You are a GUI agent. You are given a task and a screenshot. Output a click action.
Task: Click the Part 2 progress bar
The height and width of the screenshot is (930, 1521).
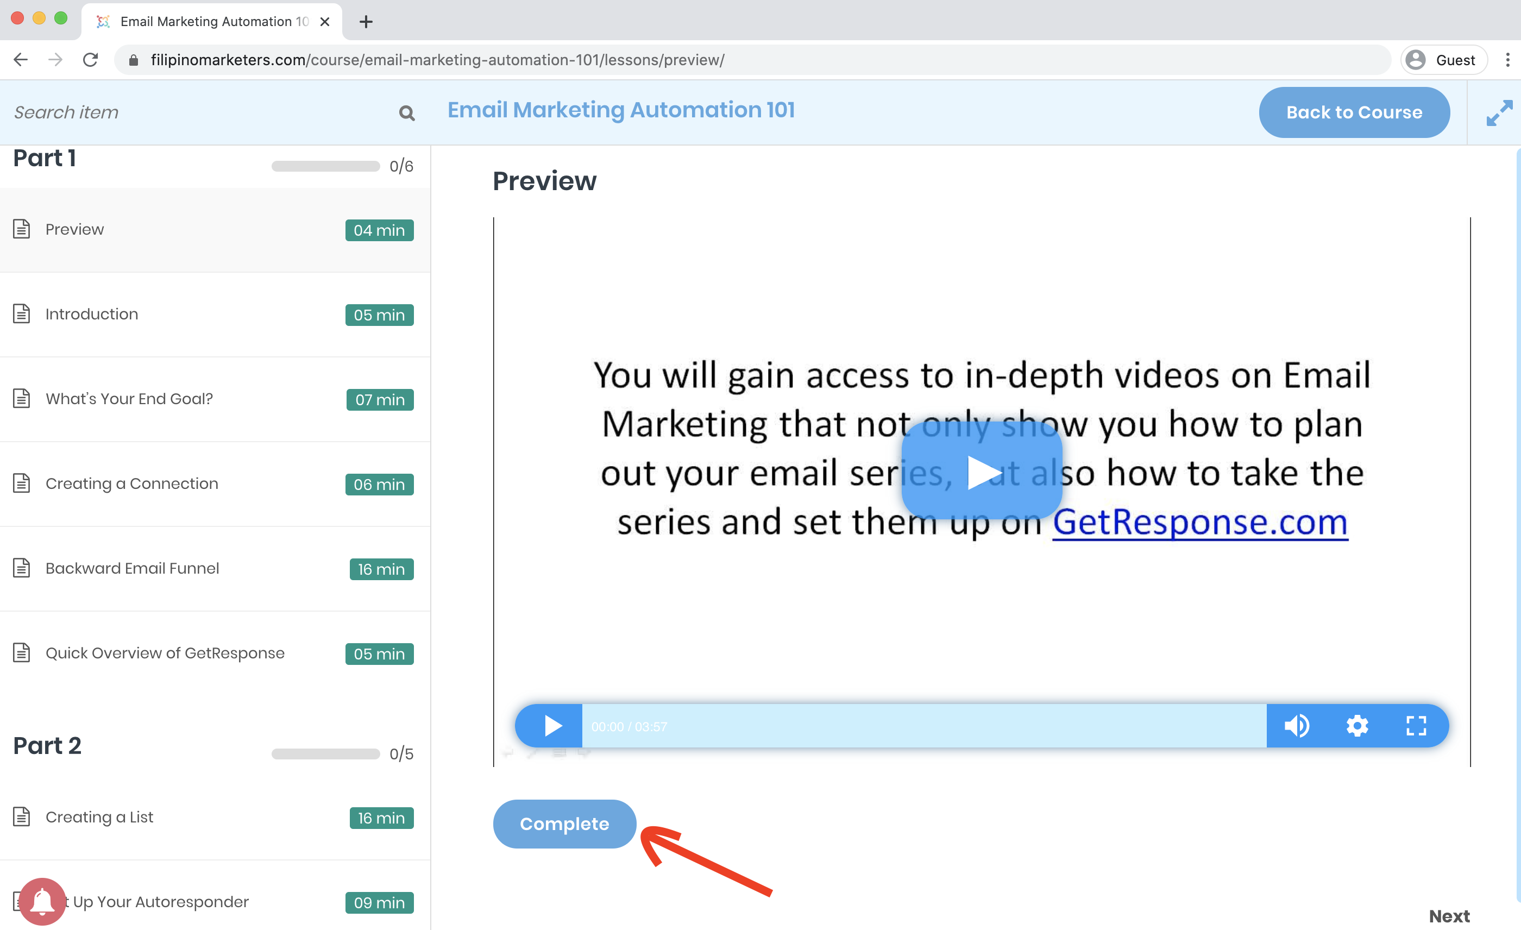[325, 753]
